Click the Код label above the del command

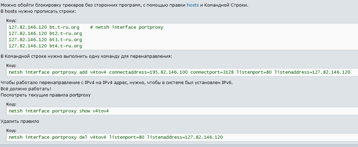click(x=11, y=130)
